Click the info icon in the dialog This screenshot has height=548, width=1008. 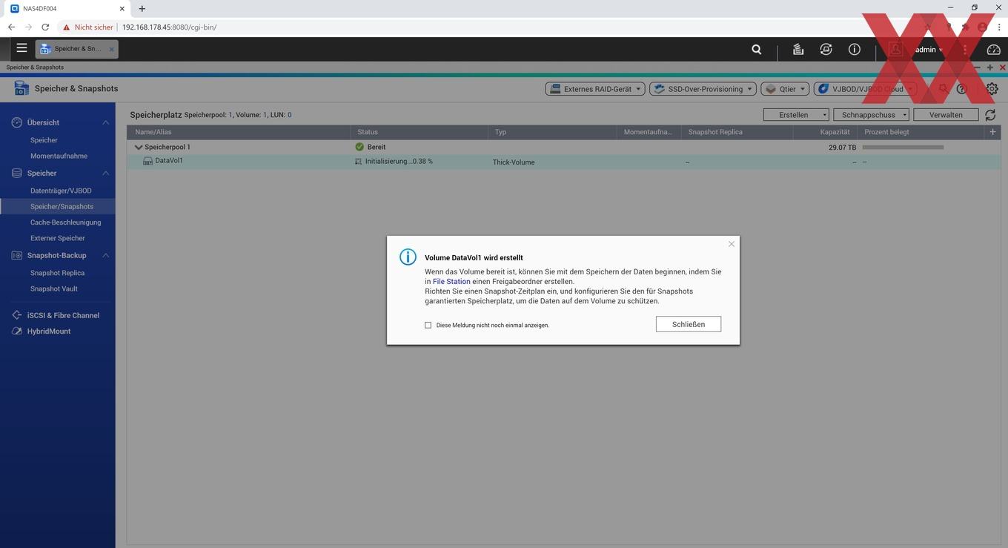[x=408, y=257]
